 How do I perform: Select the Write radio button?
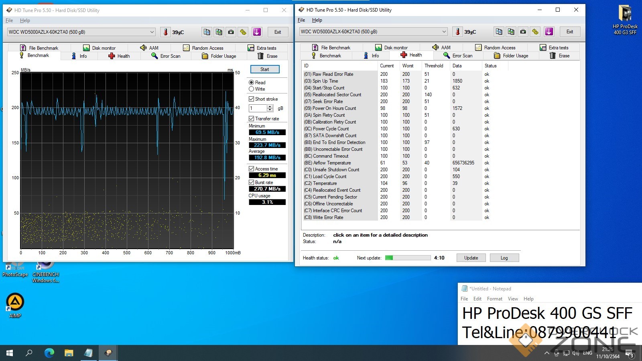[x=252, y=89]
